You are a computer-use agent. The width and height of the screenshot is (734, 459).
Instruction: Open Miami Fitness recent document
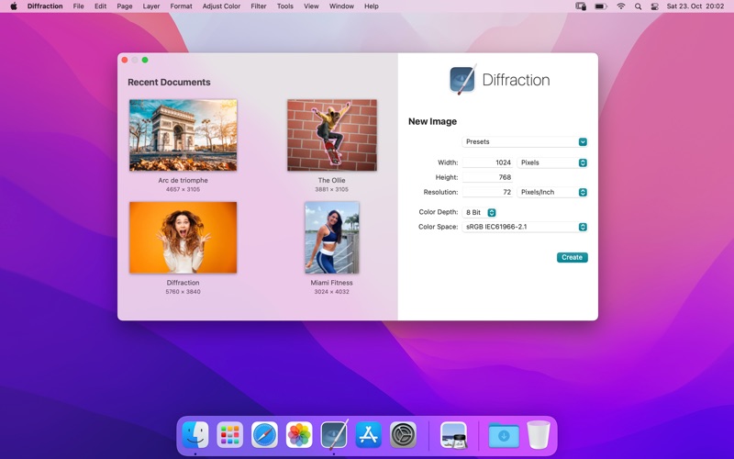pos(331,238)
